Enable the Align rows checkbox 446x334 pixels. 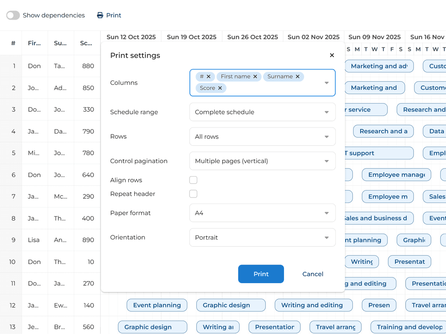[193, 180]
